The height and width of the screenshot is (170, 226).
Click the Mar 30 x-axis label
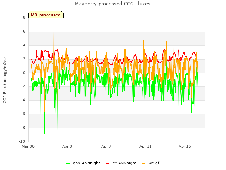(28, 146)
